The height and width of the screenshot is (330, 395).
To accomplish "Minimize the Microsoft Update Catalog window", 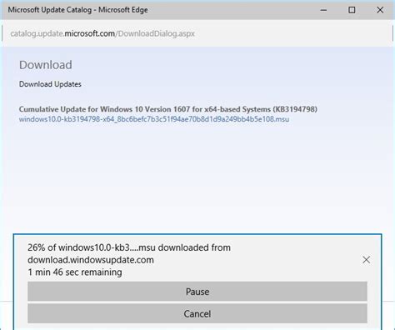I will [323, 10].
